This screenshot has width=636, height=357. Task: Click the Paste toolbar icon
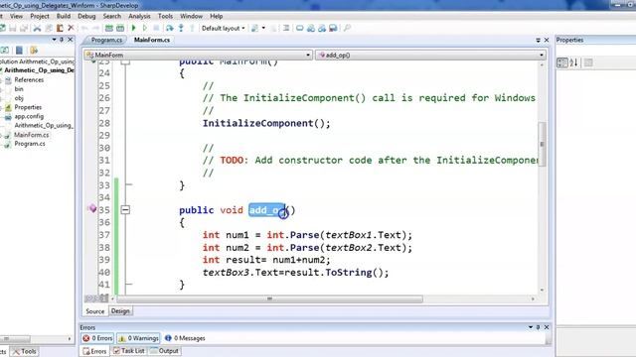click(x=60, y=28)
